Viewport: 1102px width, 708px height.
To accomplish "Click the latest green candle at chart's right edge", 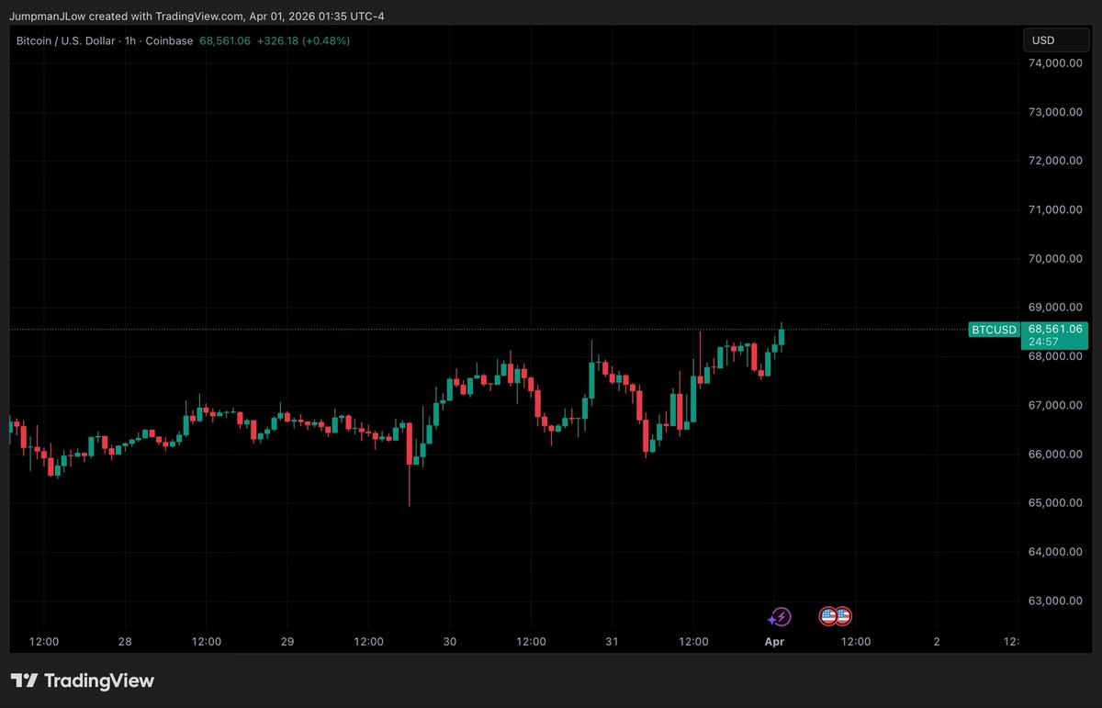I will 782,336.
